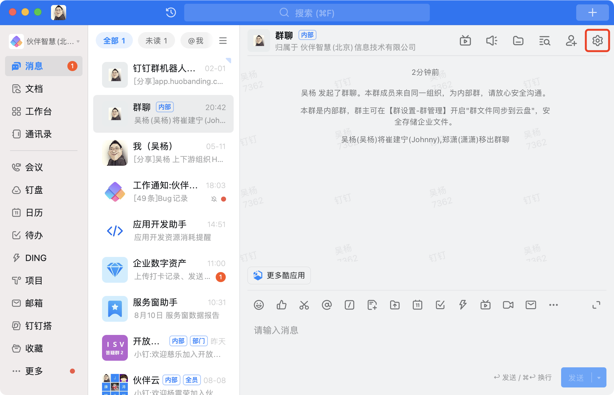Viewport: 614px width, 395px height.
Task: Click the search field 搜索
Action: tap(307, 13)
